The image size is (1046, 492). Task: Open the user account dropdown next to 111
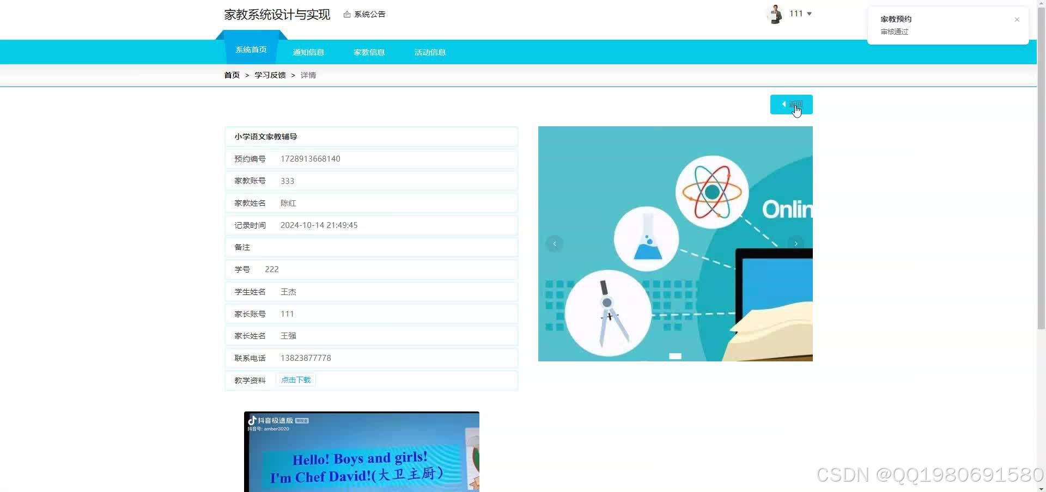tap(810, 14)
